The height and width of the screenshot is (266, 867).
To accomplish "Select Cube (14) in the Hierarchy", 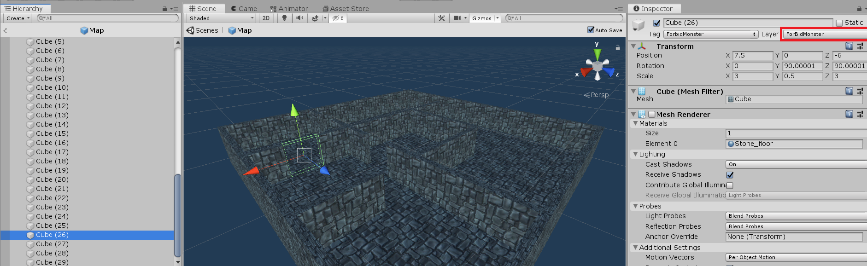I will 52,124.
